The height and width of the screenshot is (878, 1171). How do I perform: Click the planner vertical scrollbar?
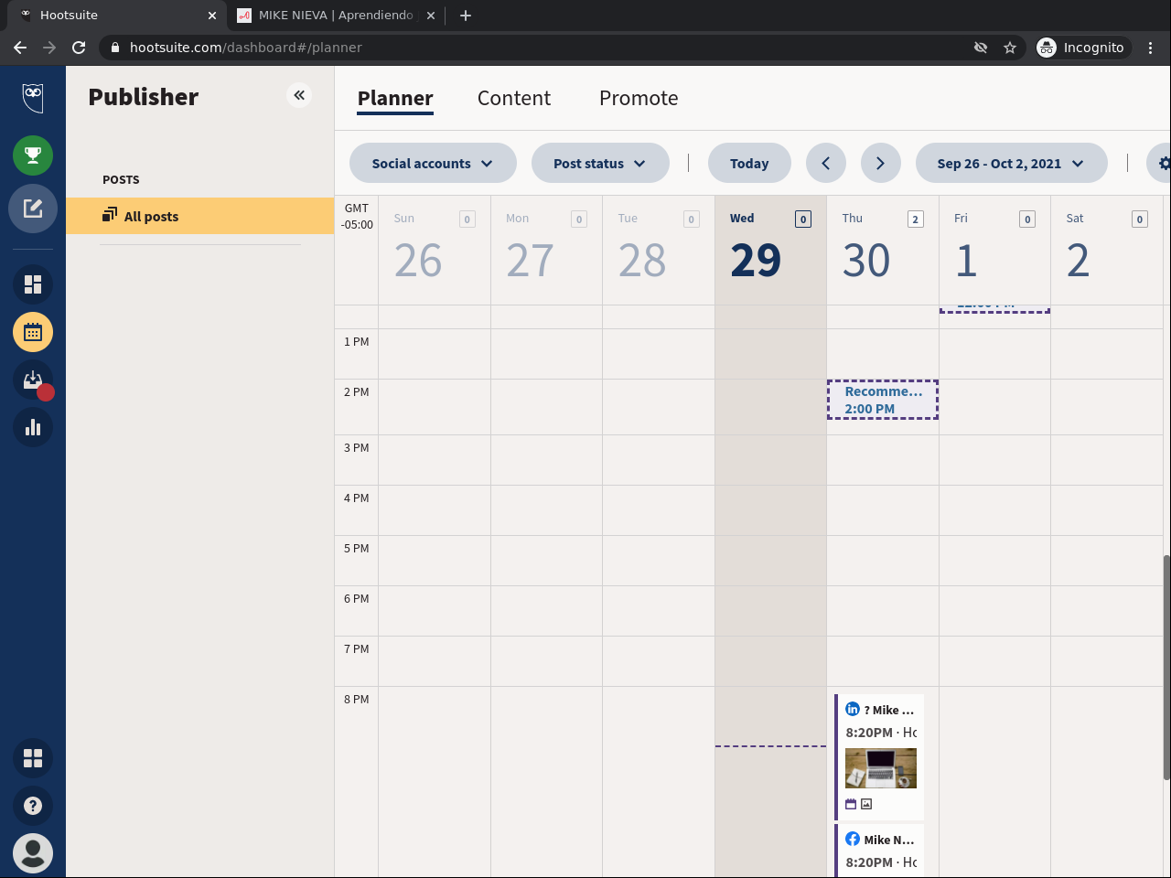point(1166,668)
